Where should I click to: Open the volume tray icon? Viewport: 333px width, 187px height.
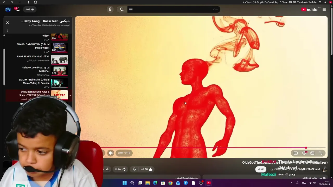tap(315, 183)
